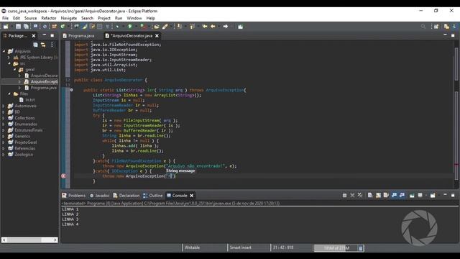Expand the Collections project
The width and height of the screenshot is (460, 259).
(x=4, y=118)
